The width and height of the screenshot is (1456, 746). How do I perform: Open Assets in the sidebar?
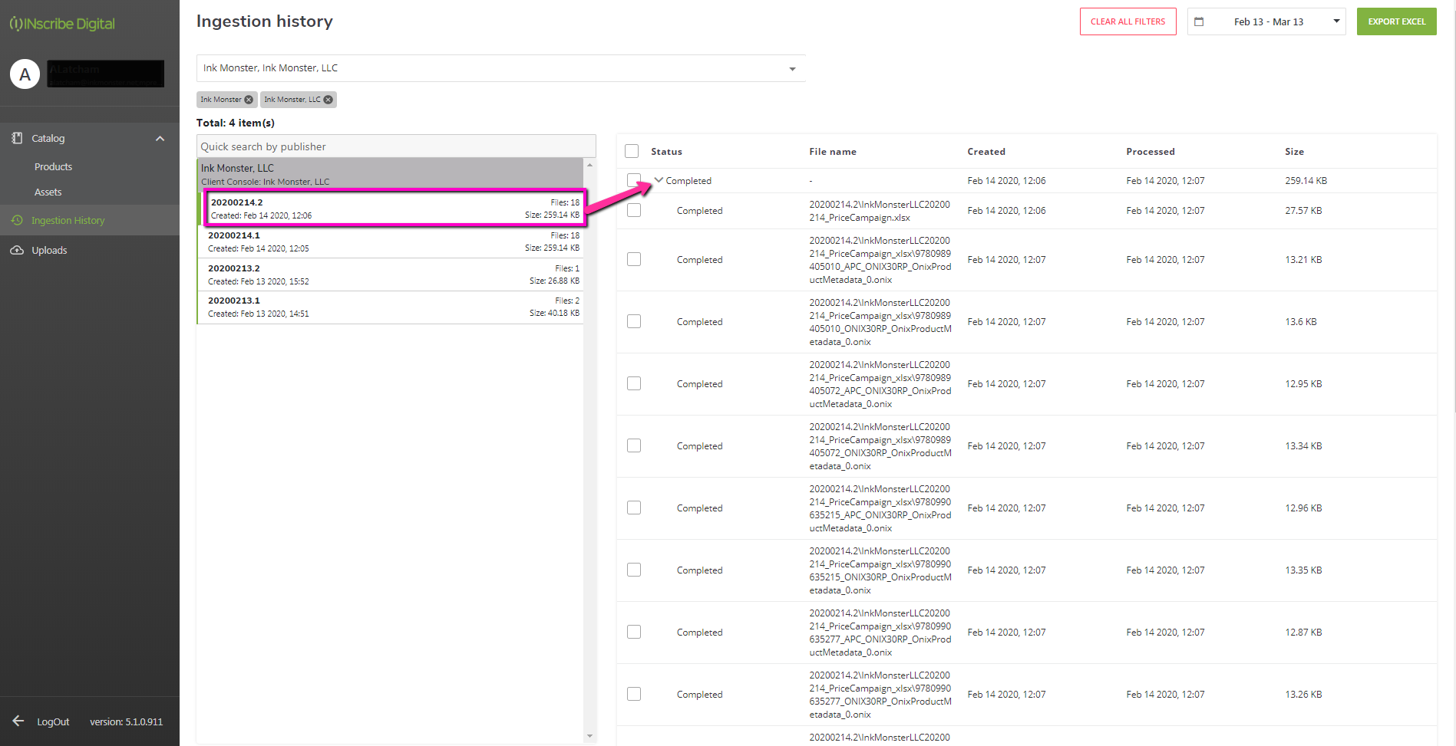click(48, 192)
